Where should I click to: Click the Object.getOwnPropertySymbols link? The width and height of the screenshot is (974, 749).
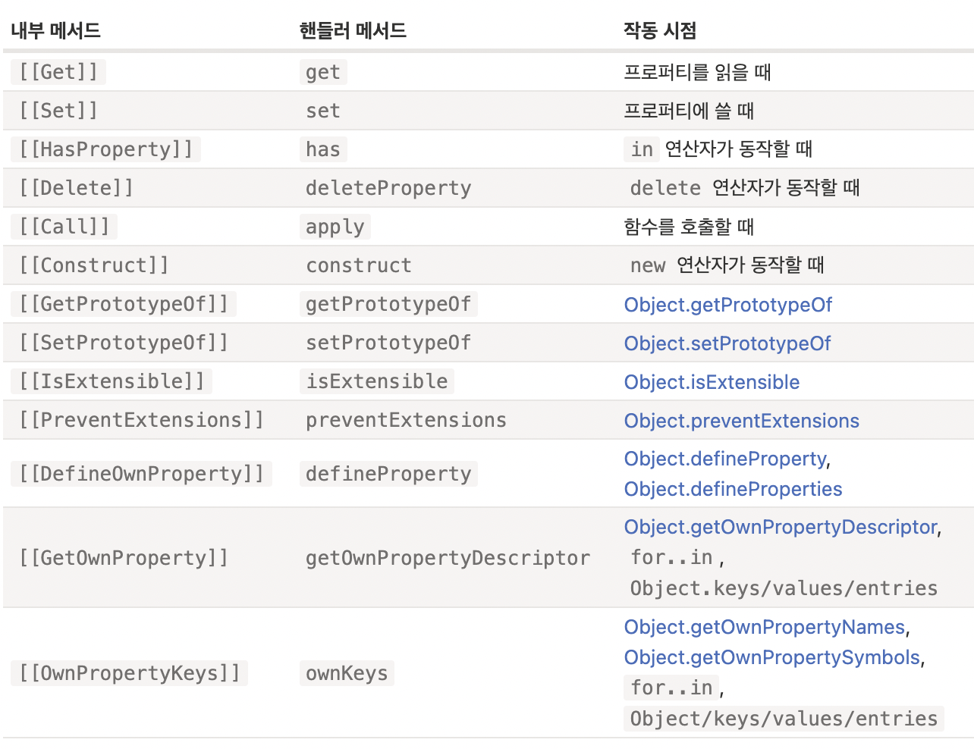click(x=772, y=657)
